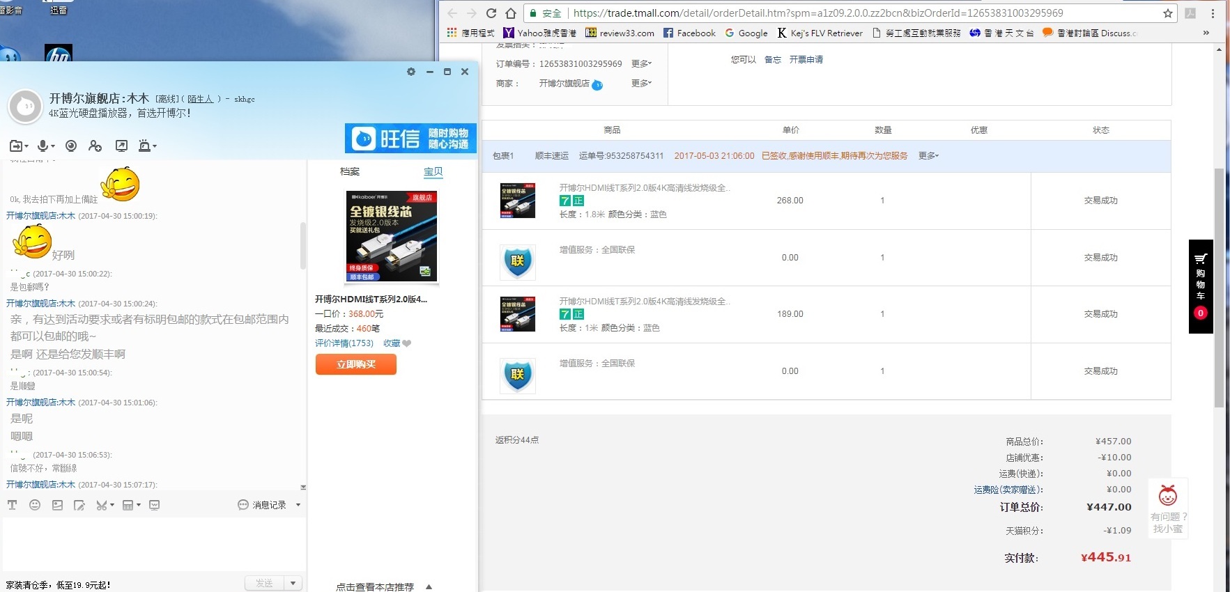Click the alert siren report icon
1230x592 pixels.
tap(144, 146)
